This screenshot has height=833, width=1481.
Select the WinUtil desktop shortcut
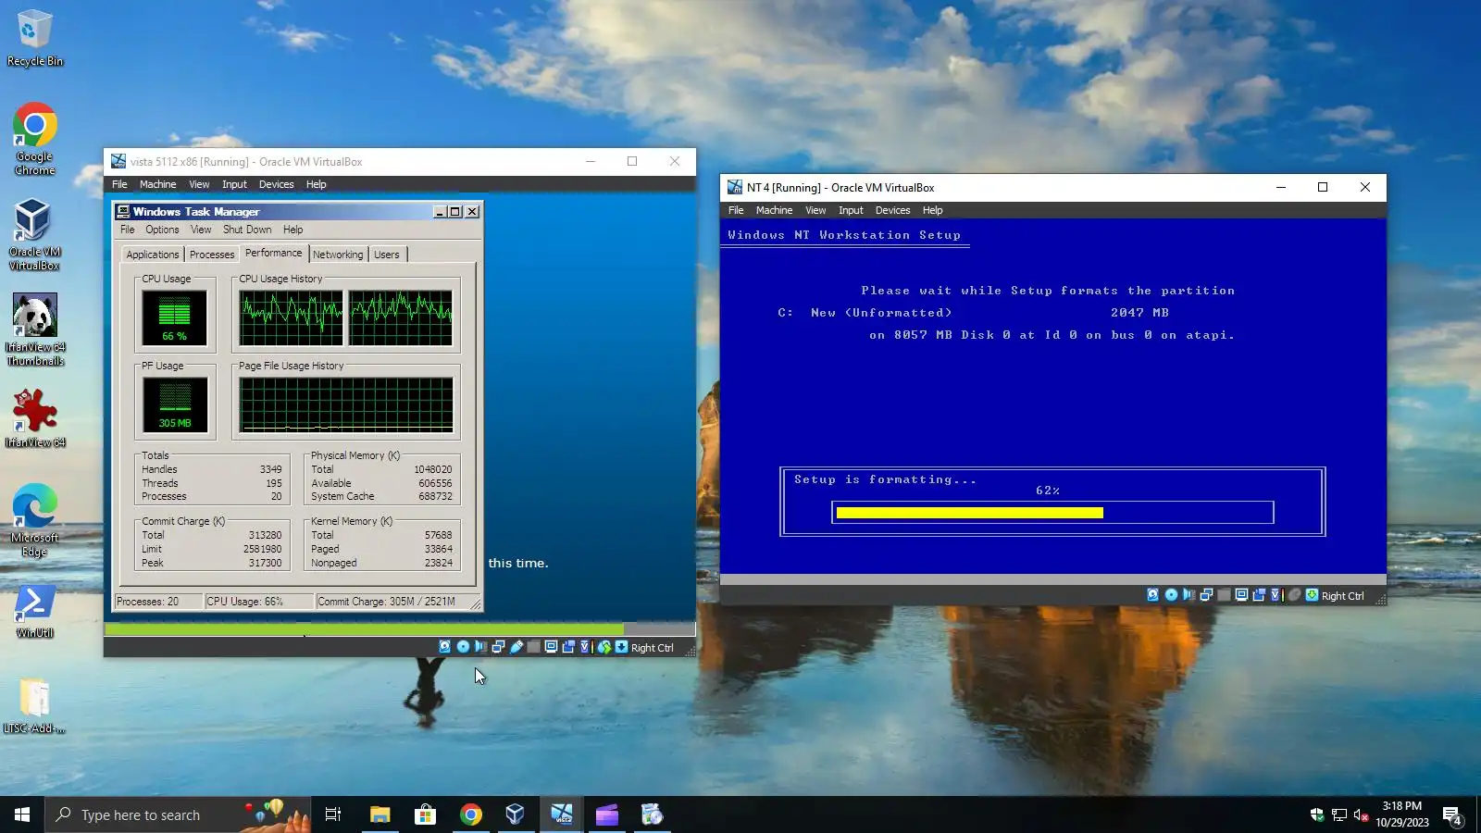pyautogui.click(x=34, y=611)
